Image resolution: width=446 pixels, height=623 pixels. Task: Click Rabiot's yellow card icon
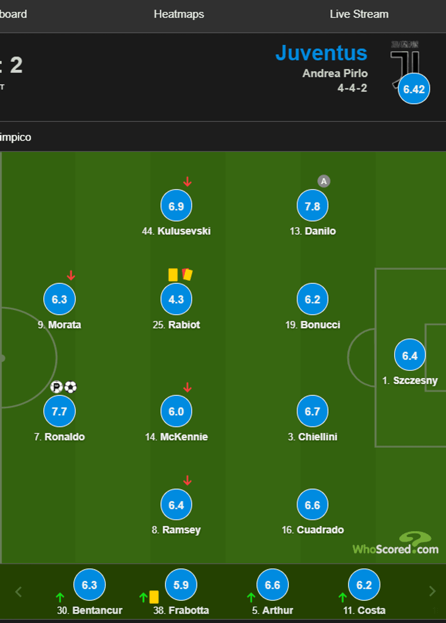[x=173, y=274]
